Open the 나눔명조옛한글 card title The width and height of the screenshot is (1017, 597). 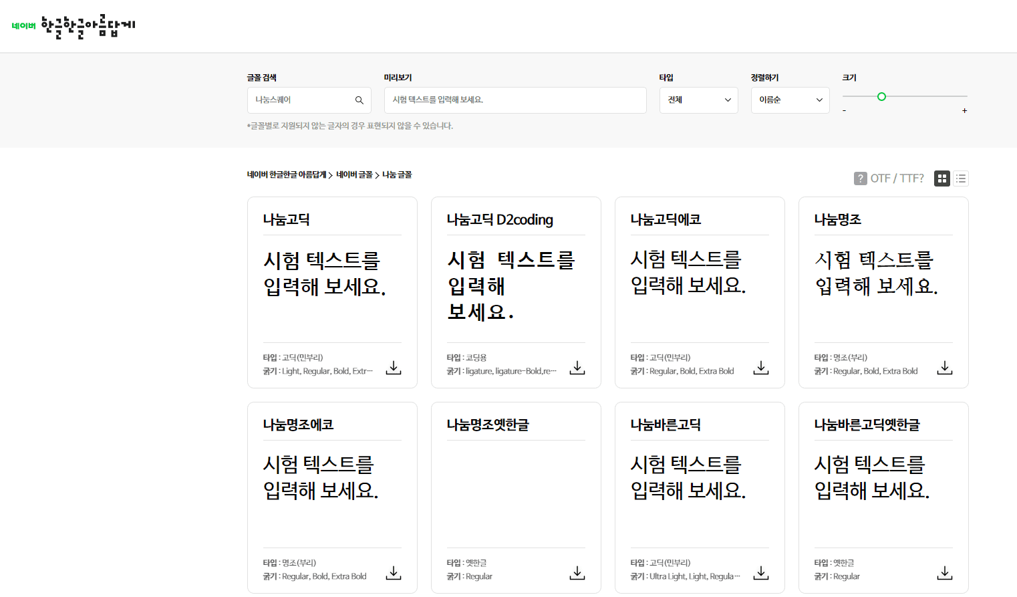[x=488, y=425]
